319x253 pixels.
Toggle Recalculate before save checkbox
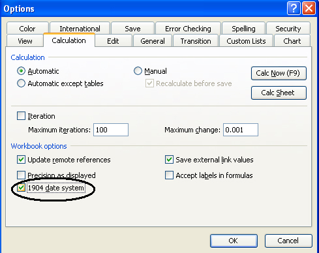pyautogui.click(x=149, y=83)
